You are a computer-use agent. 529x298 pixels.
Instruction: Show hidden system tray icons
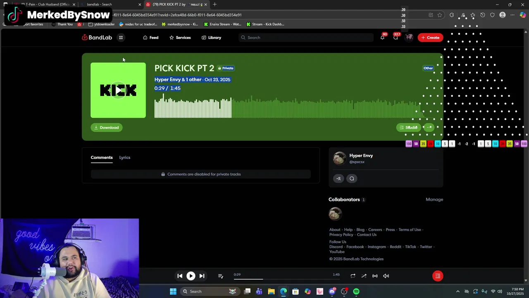458,291
